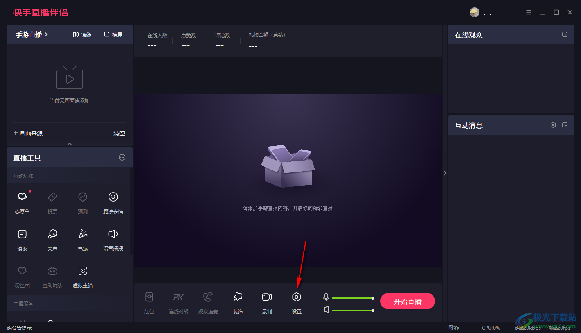581x333 pixels.
Task: Click the 网络 status bar entry
Action: click(x=456, y=328)
